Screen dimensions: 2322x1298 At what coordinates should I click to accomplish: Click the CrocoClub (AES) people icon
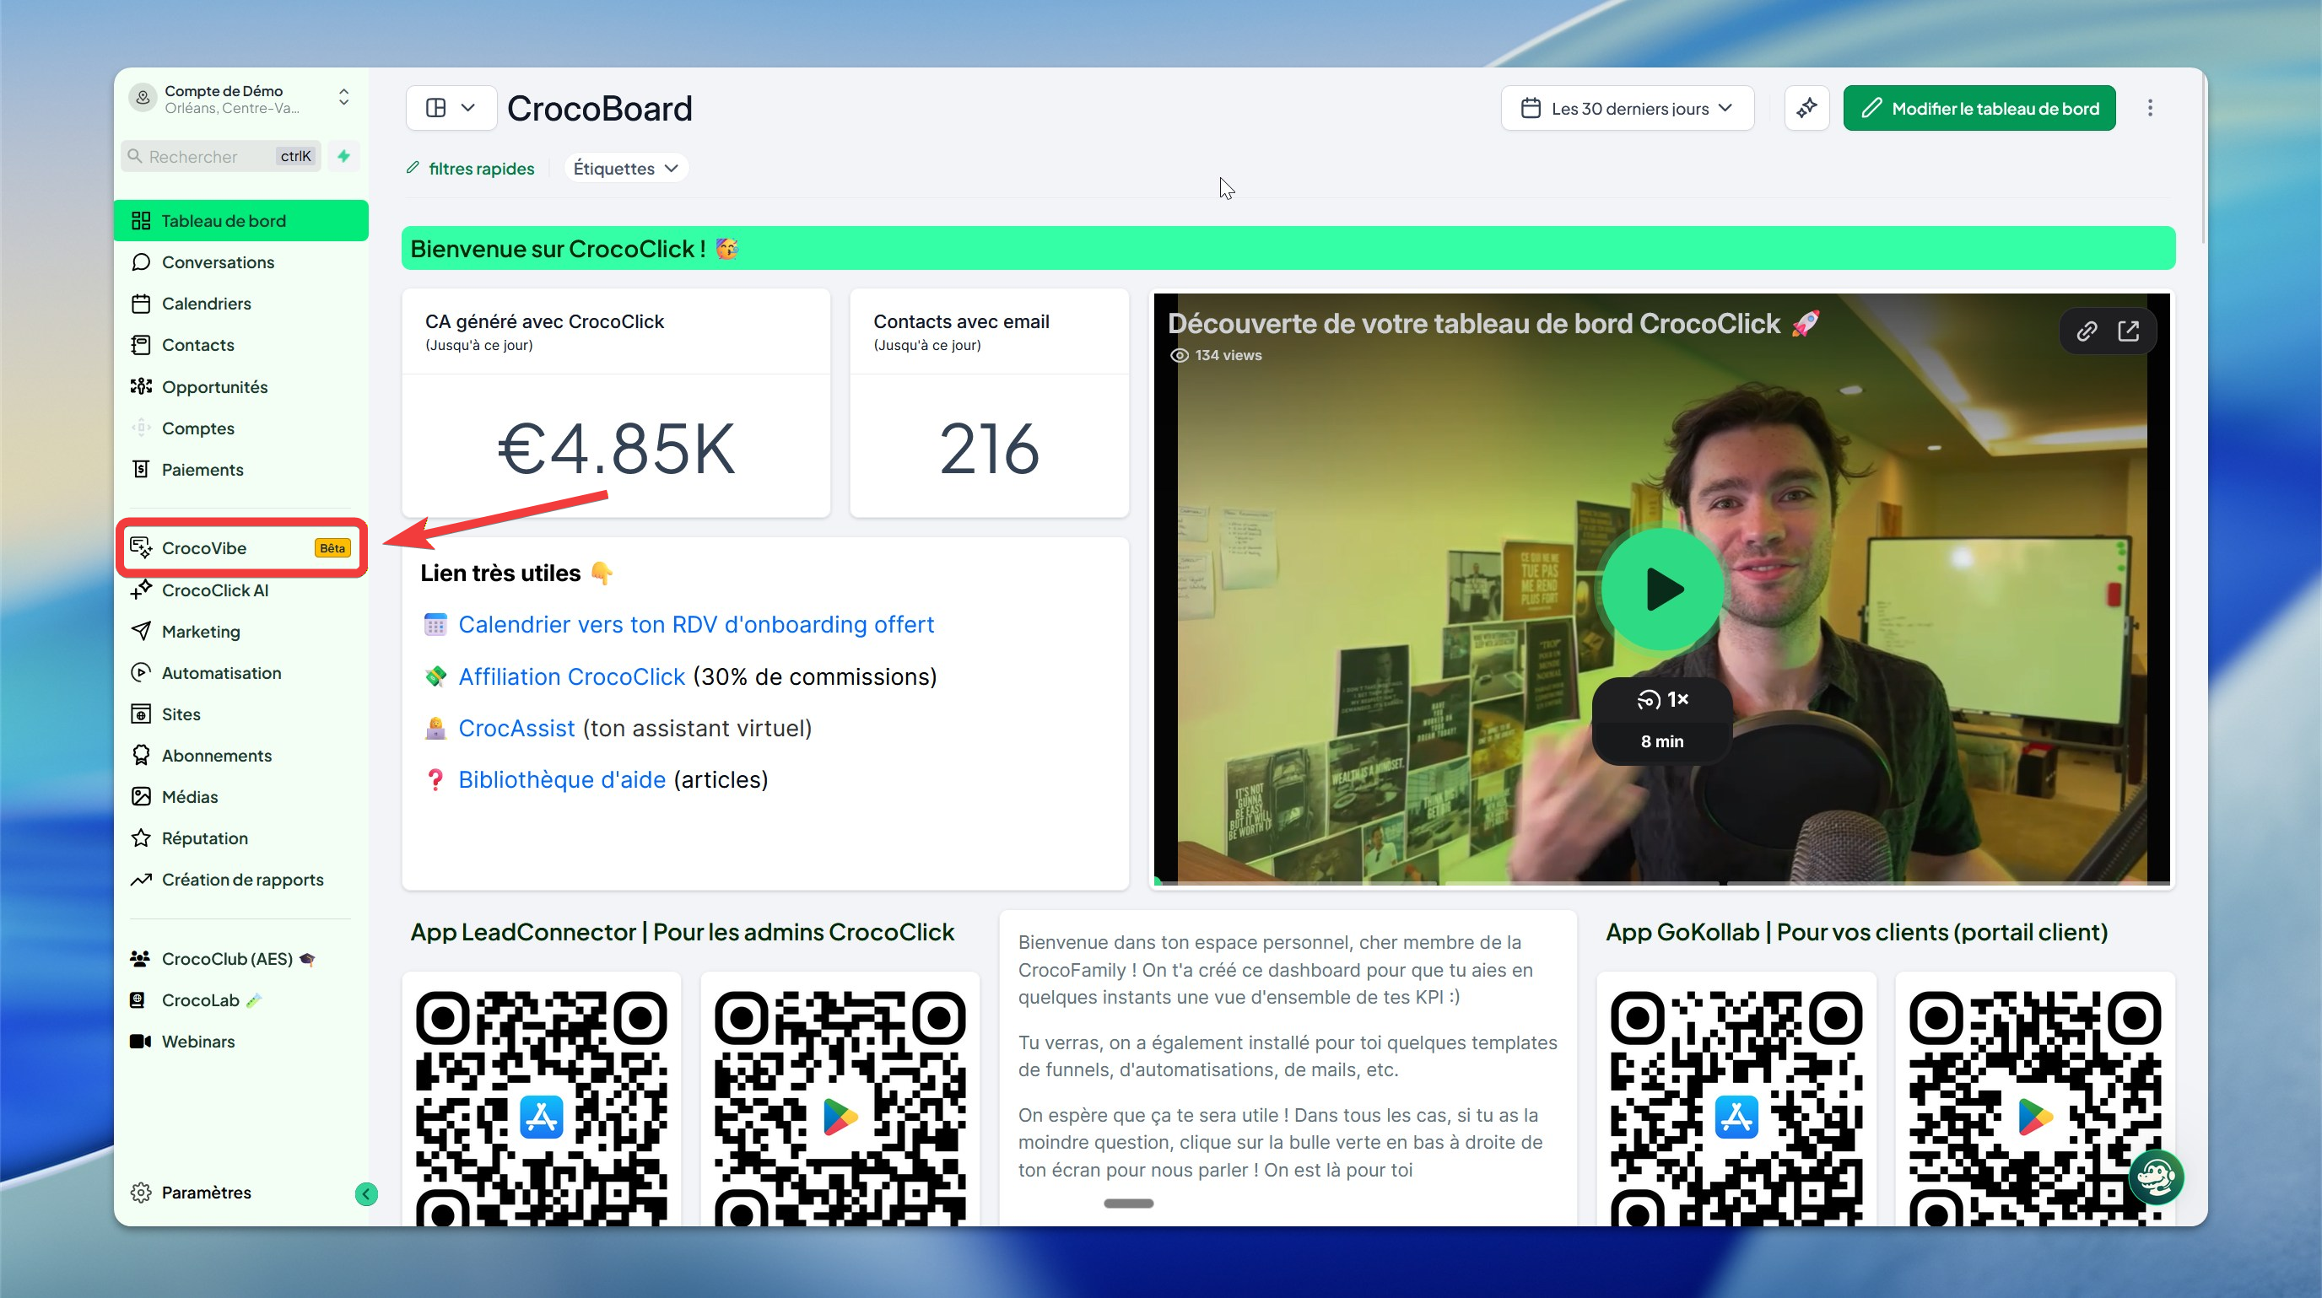[x=140, y=958]
